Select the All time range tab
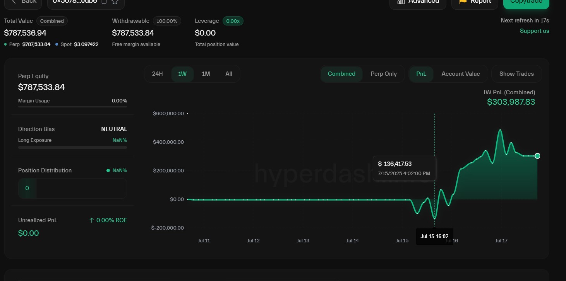Screen dimensions: 566x281 click(x=229, y=74)
